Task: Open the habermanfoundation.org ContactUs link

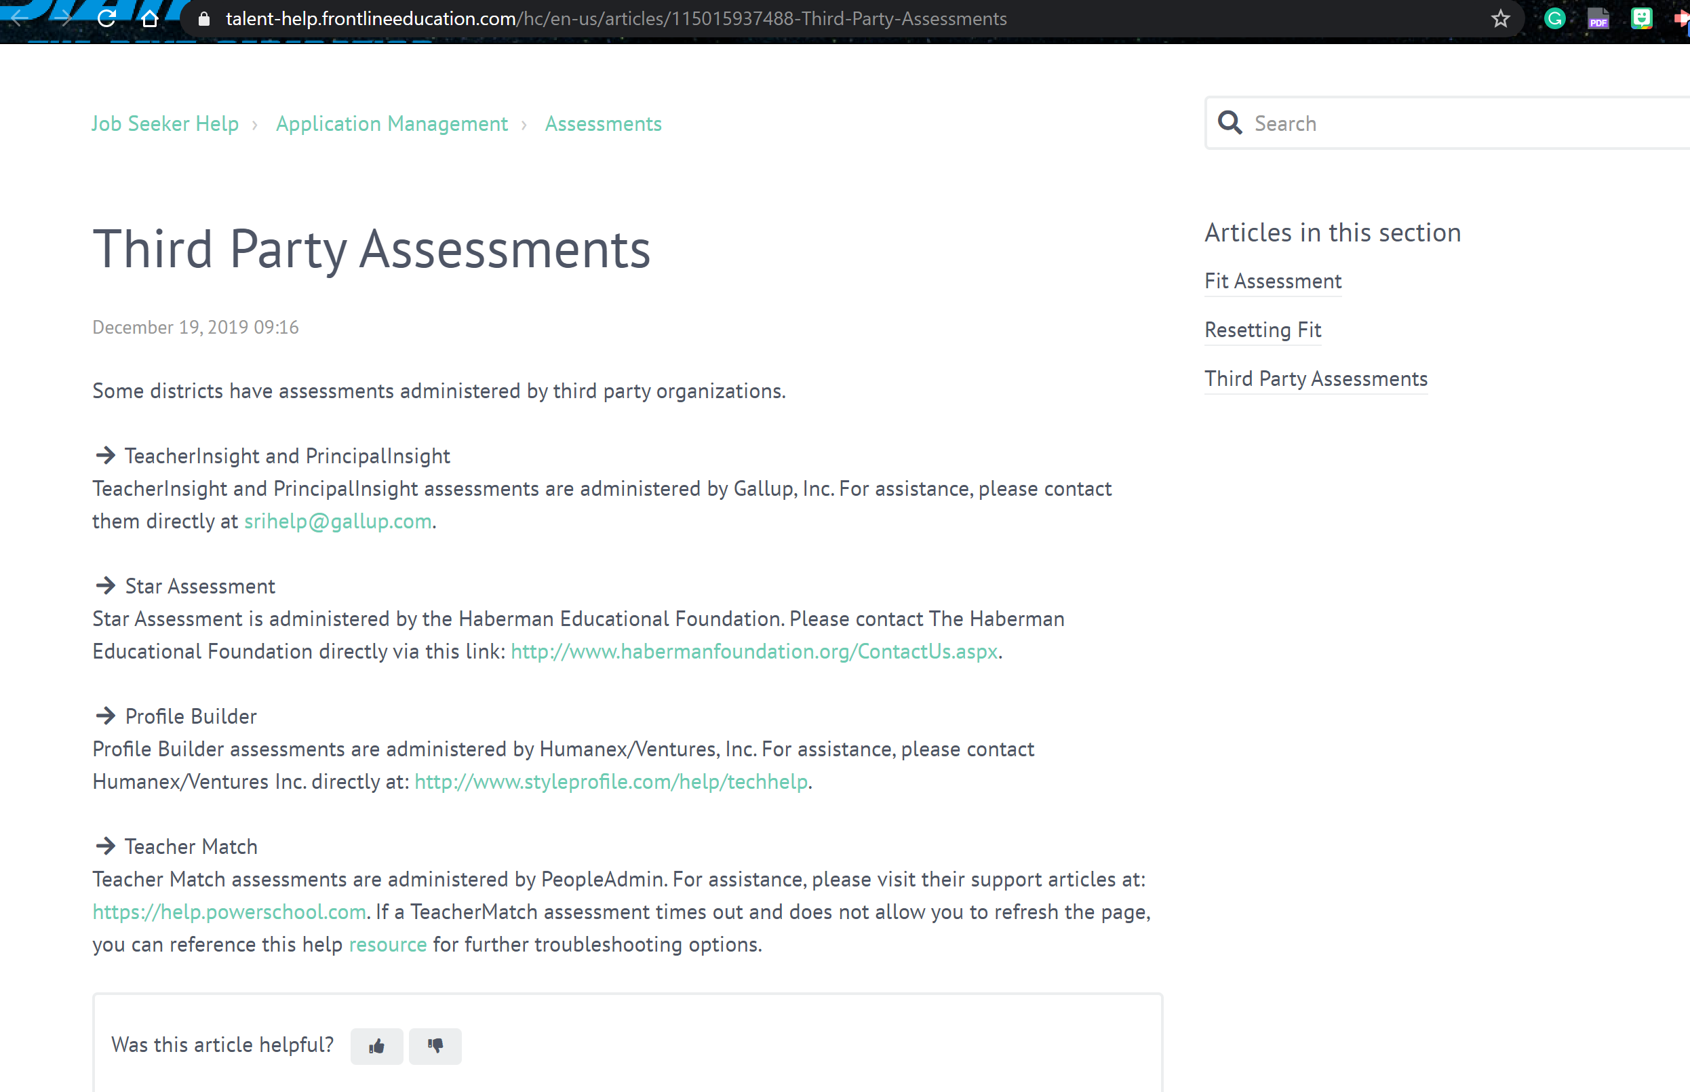Action: tap(753, 651)
